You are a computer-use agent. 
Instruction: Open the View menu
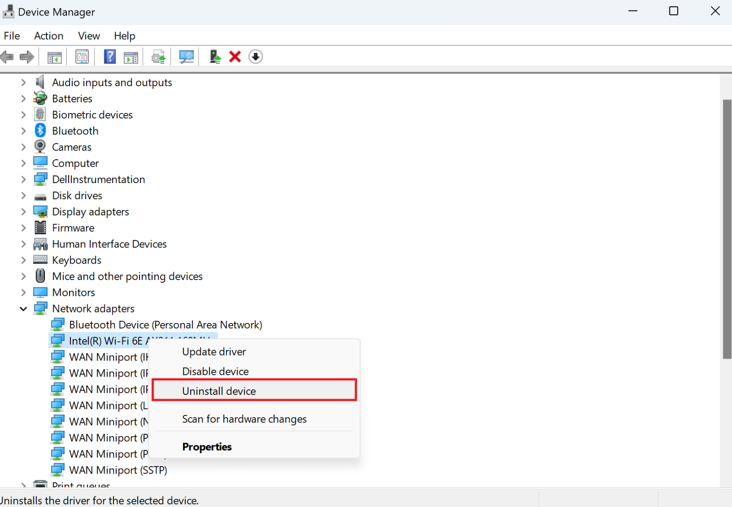pyautogui.click(x=88, y=36)
